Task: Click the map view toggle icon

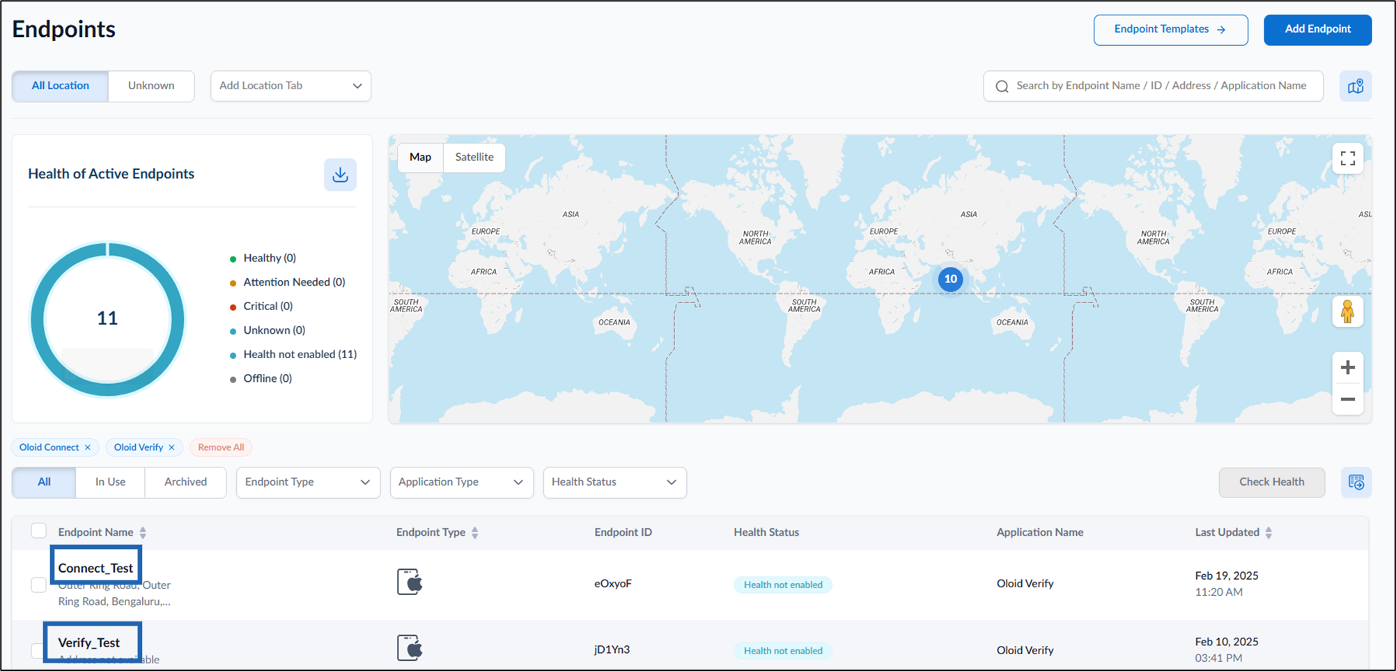Action: tap(1355, 86)
